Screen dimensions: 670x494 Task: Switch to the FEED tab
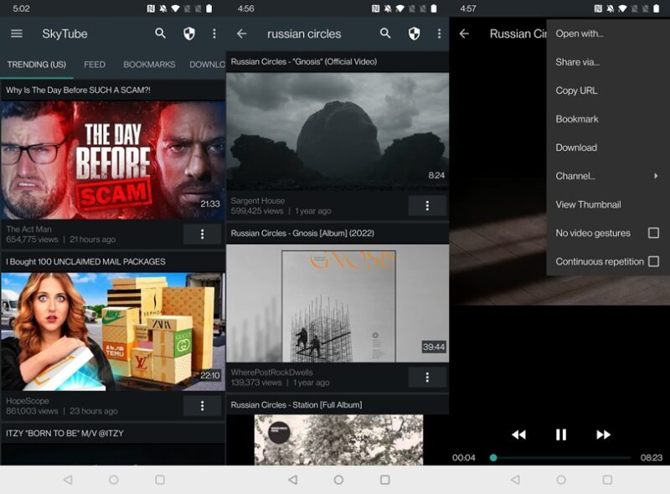pos(94,64)
